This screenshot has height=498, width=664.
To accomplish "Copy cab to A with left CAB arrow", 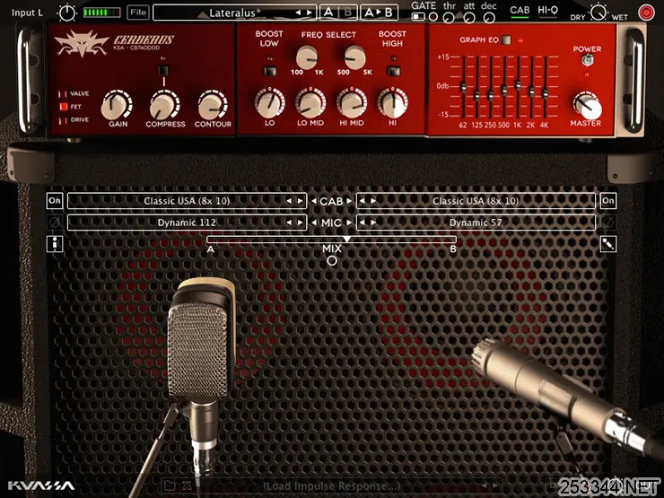I will pos(314,201).
